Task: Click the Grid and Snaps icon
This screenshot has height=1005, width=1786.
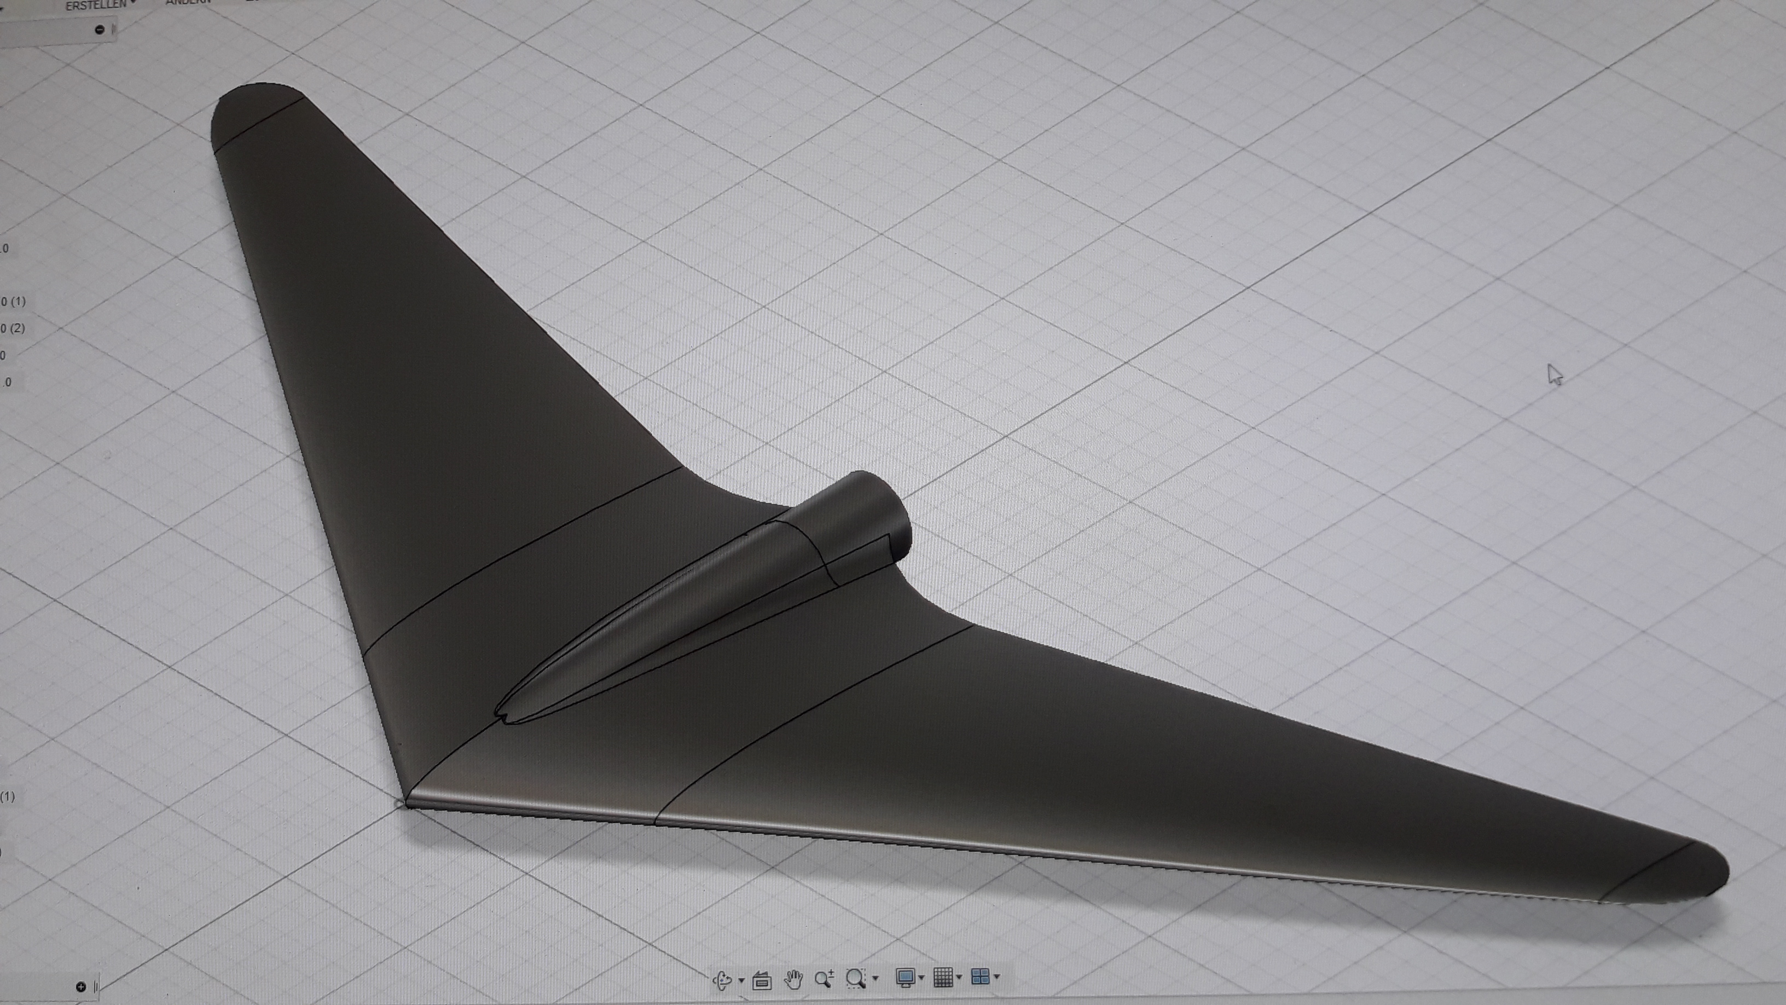Action: (x=943, y=977)
